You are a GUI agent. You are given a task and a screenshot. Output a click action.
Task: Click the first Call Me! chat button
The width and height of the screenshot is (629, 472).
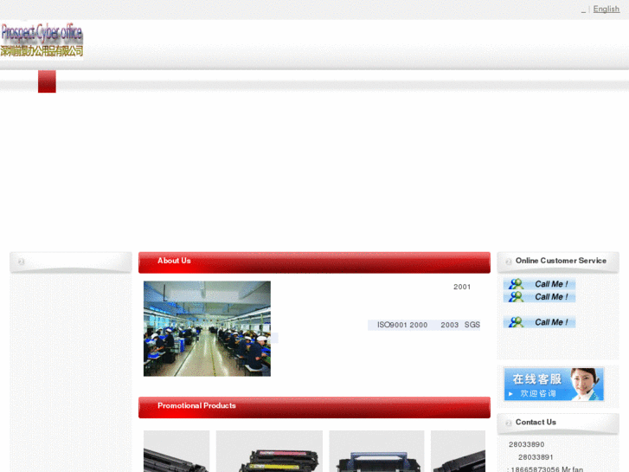[x=539, y=284]
